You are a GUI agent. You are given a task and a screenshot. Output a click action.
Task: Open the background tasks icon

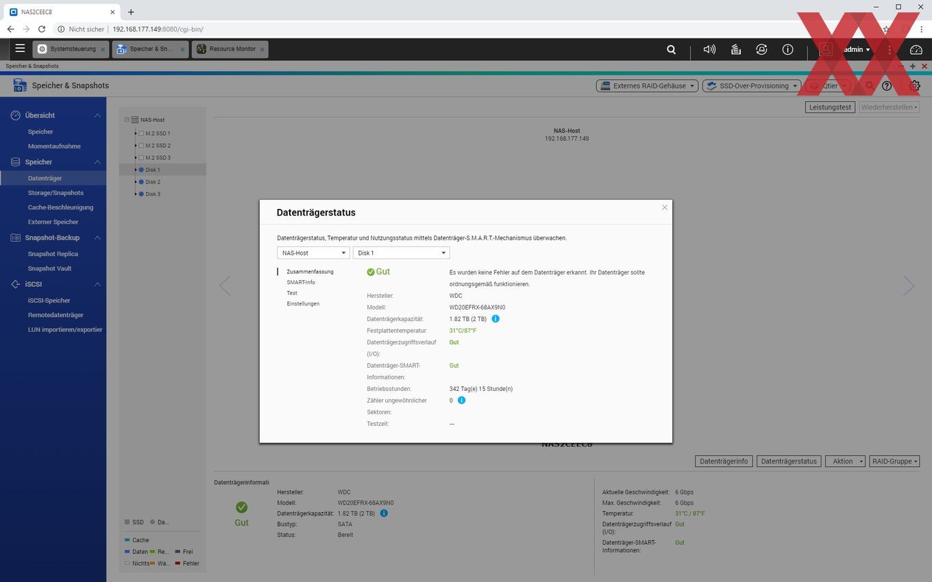[x=735, y=49]
